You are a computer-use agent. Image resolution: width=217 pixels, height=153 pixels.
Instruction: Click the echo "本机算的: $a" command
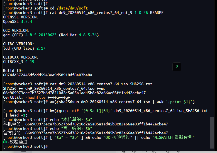click(x=47, y=120)
